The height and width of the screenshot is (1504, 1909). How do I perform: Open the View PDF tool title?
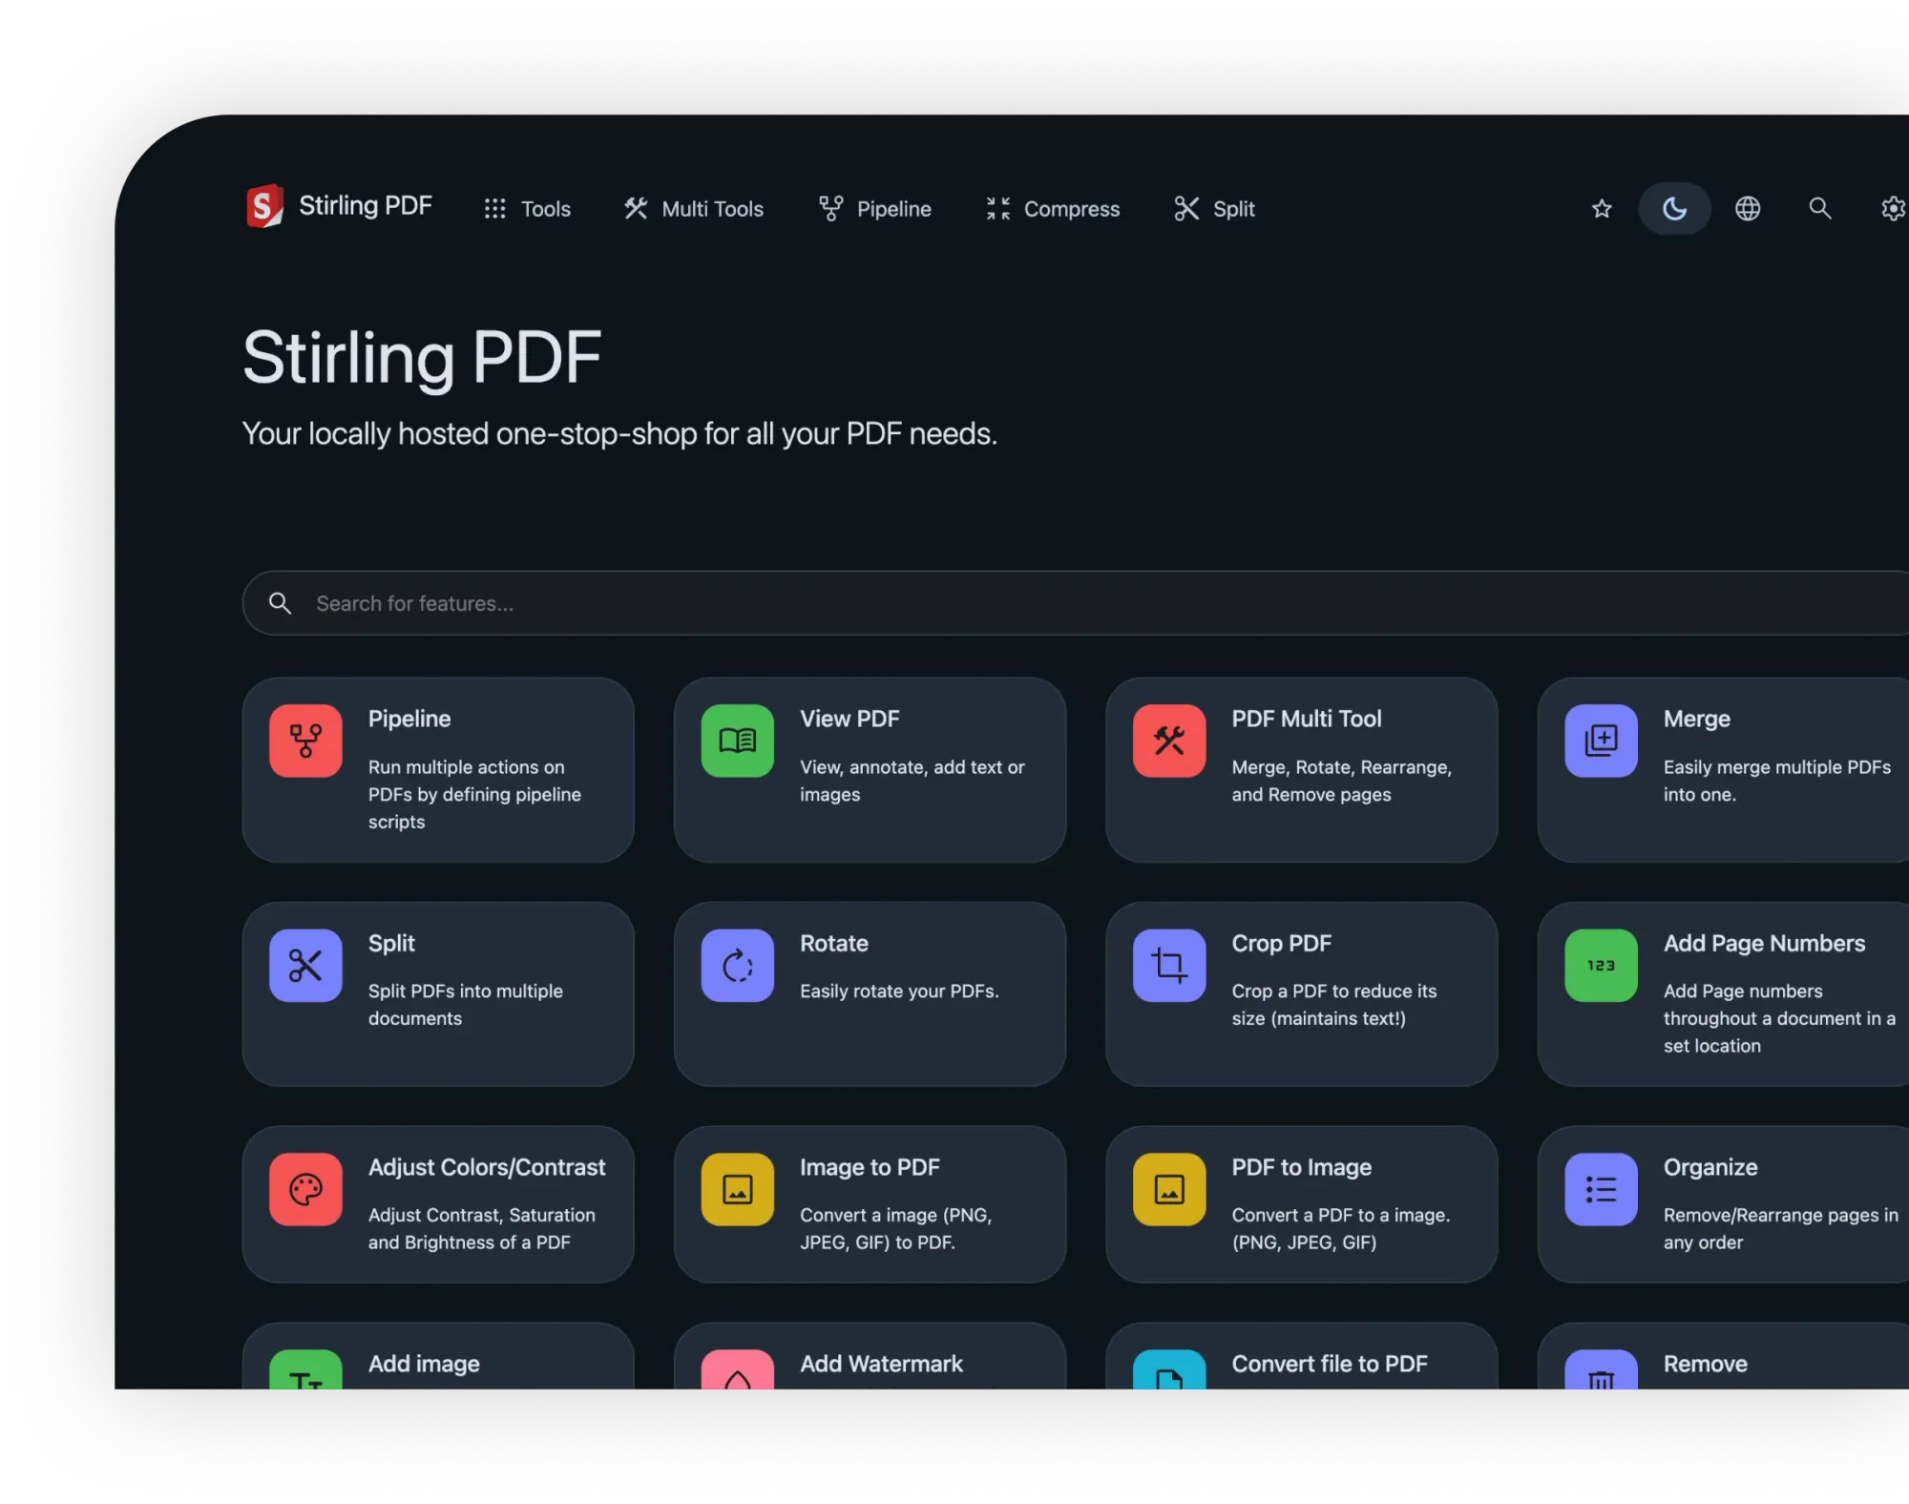[850, 719]
